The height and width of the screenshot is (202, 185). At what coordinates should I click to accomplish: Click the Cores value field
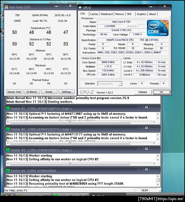(x=142, y=83)
